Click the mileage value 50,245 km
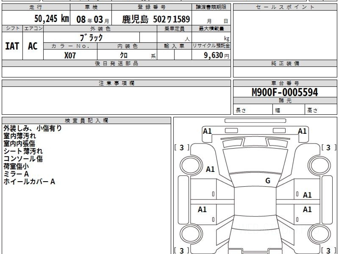Screen dimensions: 339x254 click(x=52, y=19)
